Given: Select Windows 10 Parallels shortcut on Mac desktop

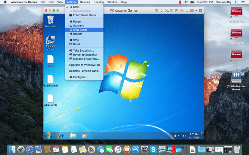Looking at the screenshot, I should [236, 15].
